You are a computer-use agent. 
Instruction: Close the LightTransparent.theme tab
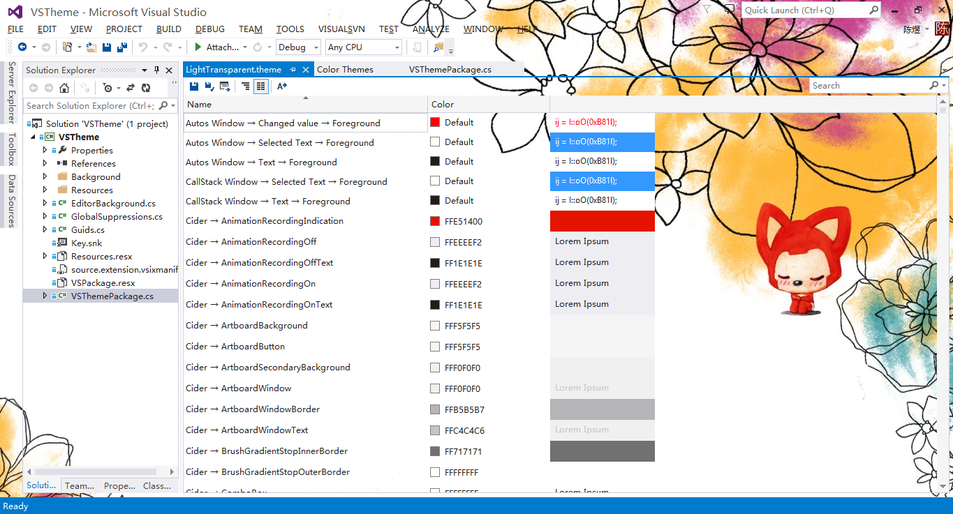tap(306, 69)
